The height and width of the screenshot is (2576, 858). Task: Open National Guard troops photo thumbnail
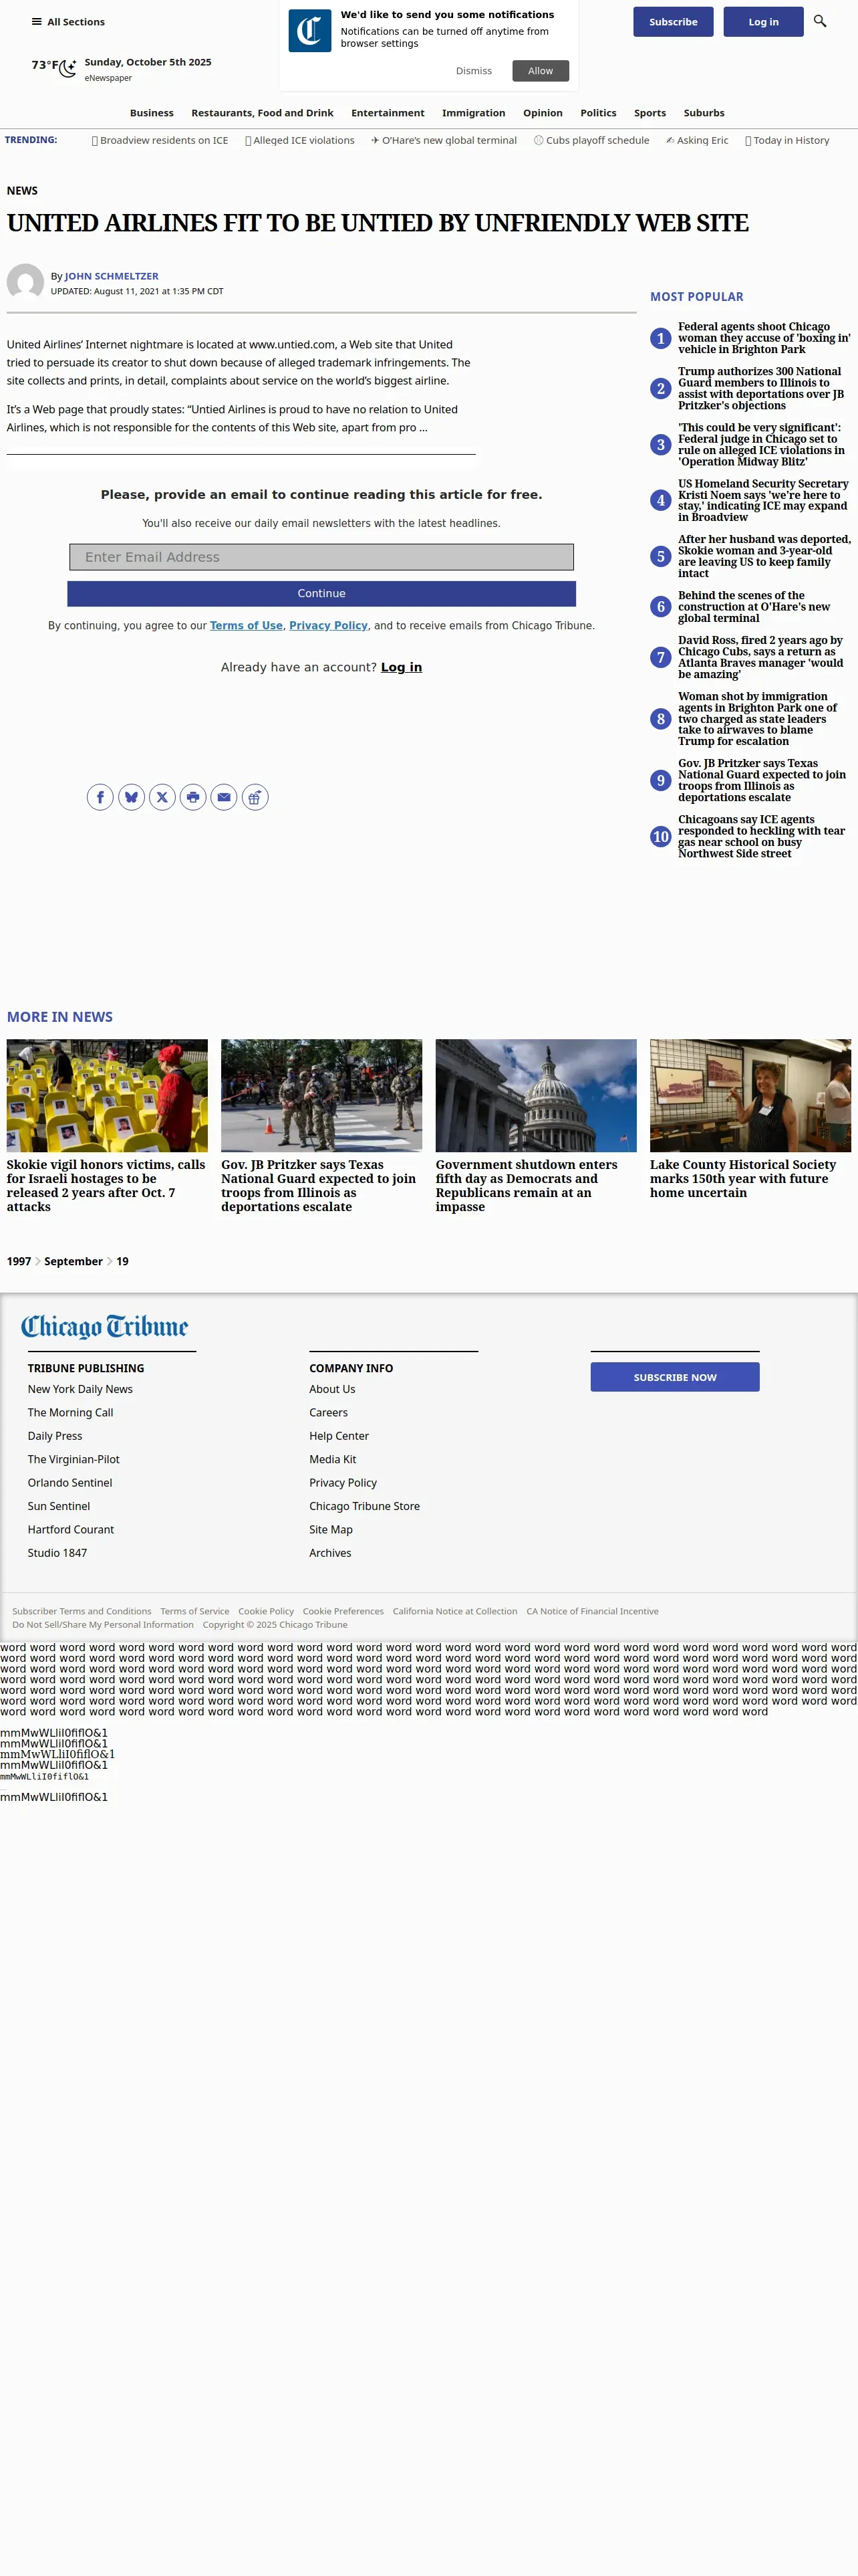(x=321, y=1095)
